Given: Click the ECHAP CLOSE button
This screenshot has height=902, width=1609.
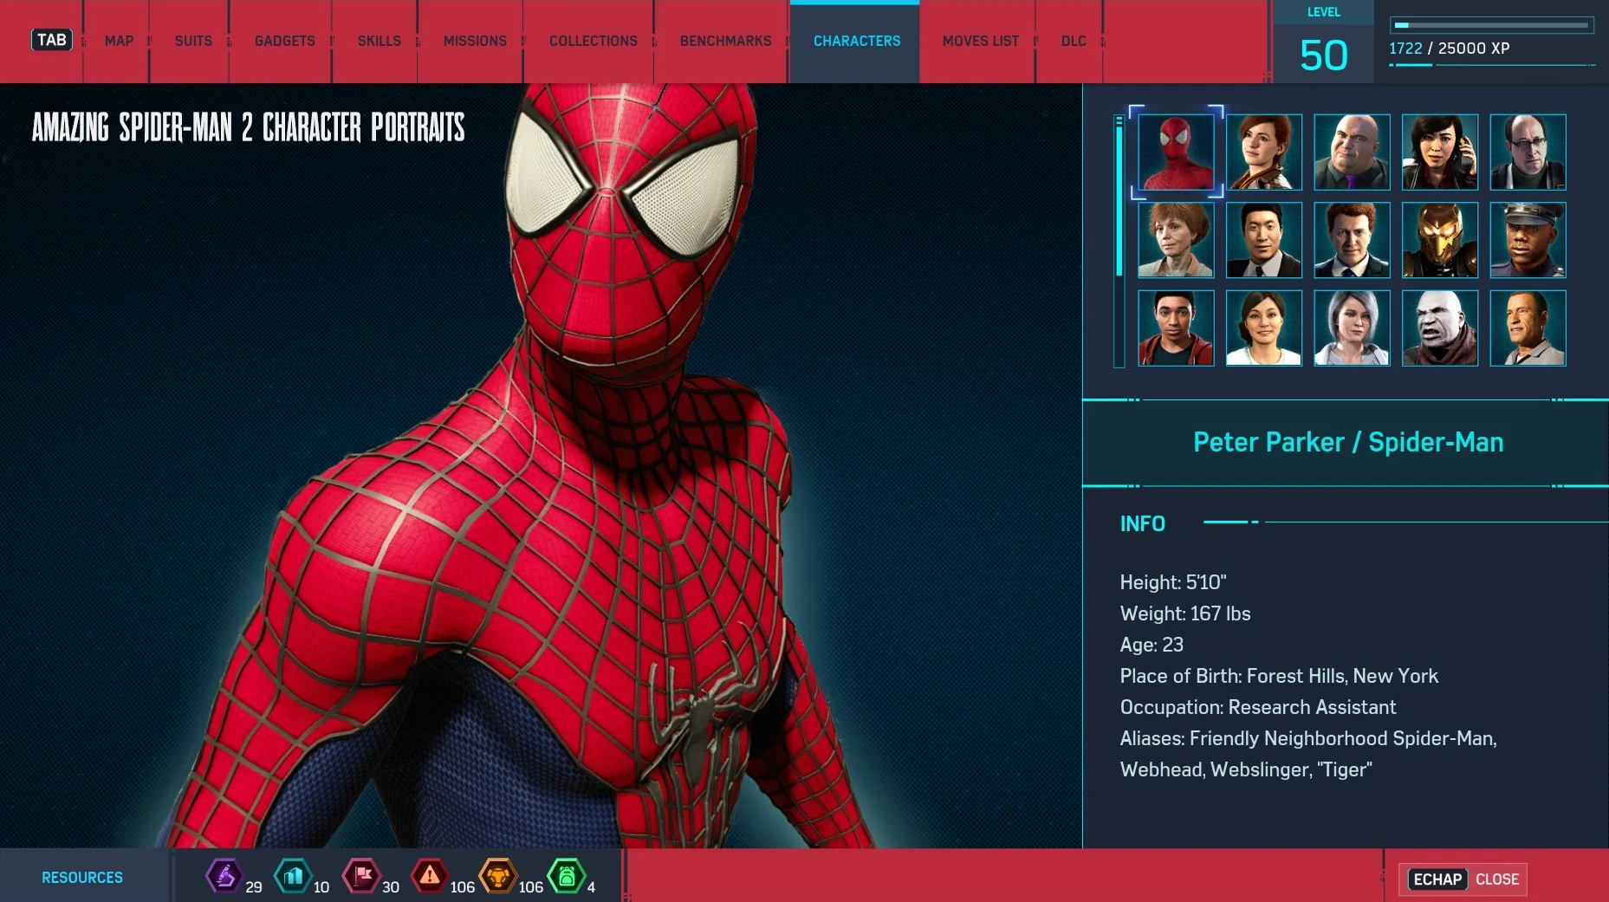Looking at the screenshot, I should 1464,879.
